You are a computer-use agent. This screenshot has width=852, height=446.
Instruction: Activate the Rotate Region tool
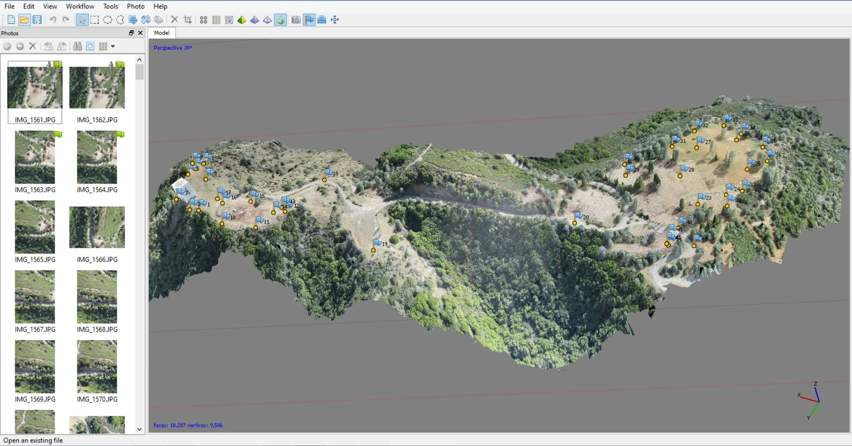point(146,20)
